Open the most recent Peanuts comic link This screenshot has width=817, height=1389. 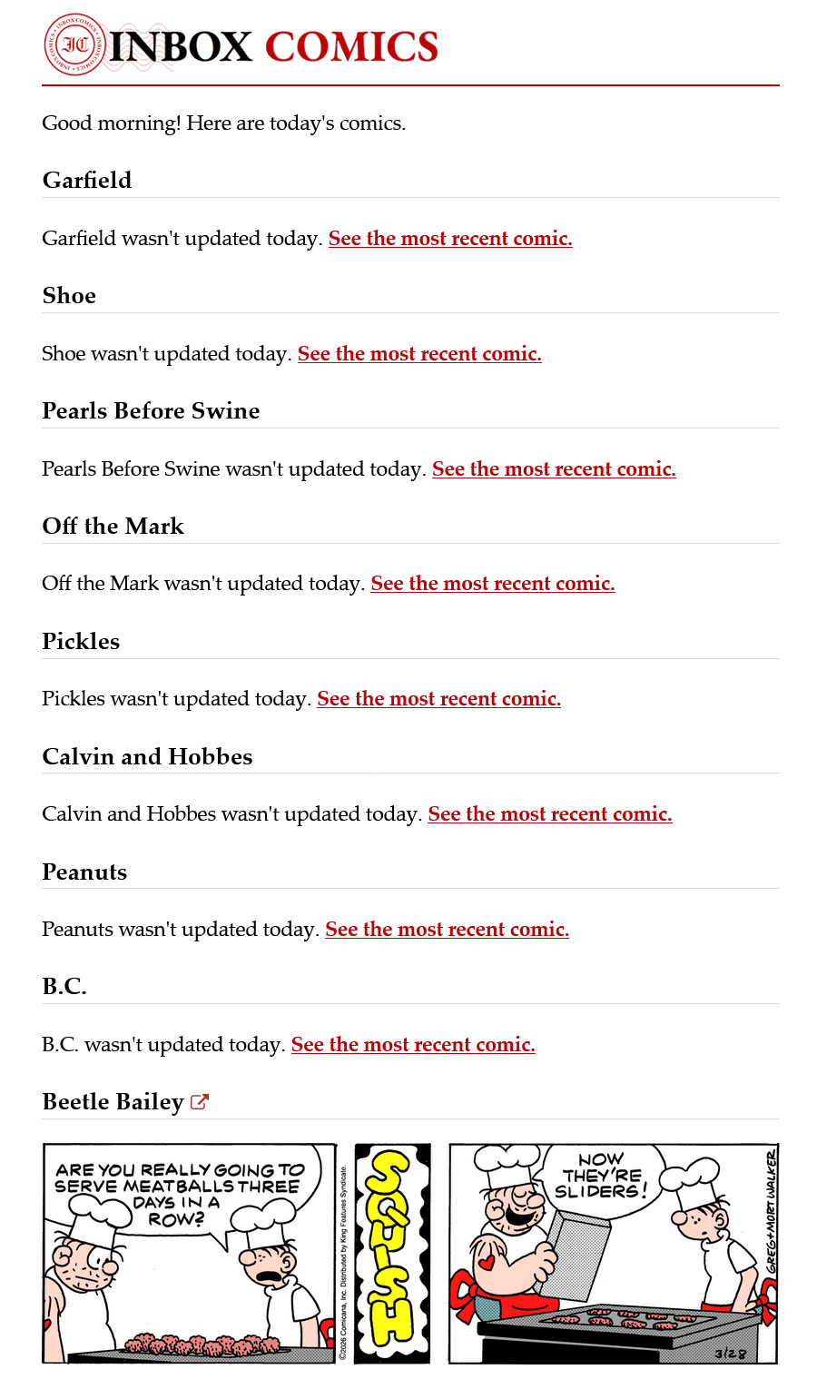coord(447,930)
